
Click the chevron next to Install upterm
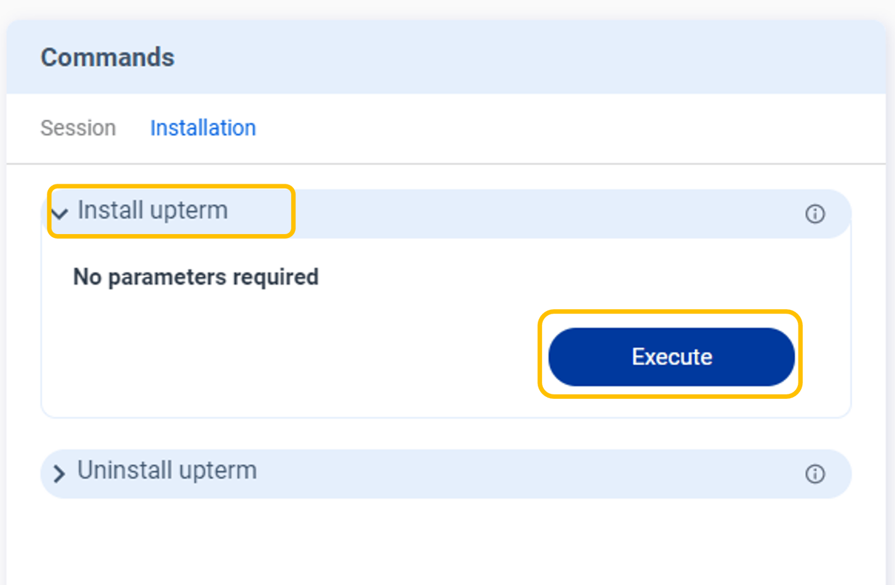[59, 214]
